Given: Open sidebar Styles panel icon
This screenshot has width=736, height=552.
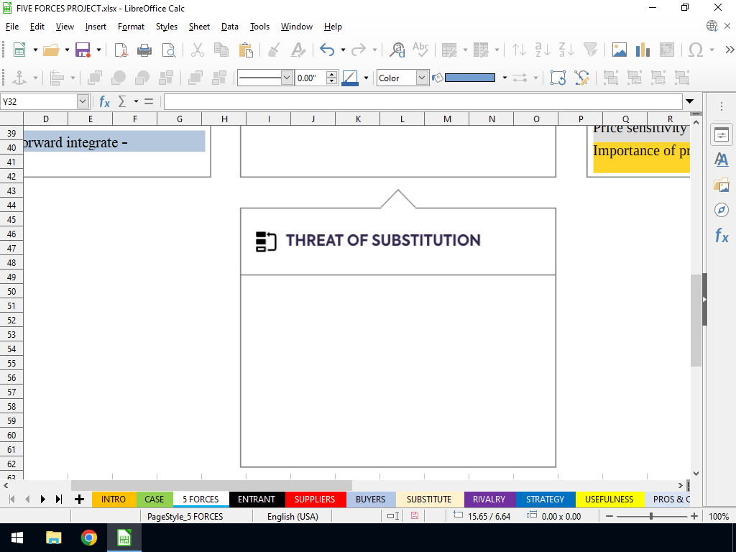Looking at the screenshot, I should tap(722, 160).
